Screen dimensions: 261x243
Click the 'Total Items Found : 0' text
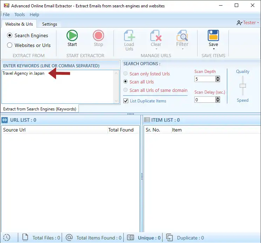point(99,238)
